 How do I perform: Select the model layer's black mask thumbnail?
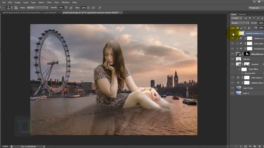[x=247, y=54]
